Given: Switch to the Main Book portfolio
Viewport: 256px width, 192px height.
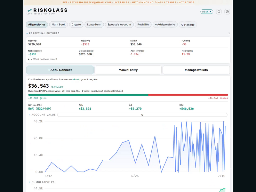Looking at the screenshot, I should point(59,25).
